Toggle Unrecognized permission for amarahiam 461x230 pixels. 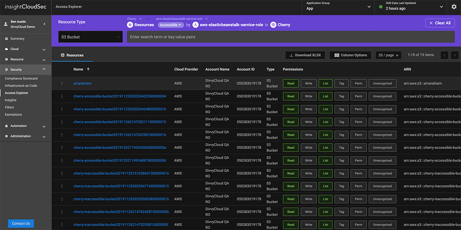(x=383, y=83)
